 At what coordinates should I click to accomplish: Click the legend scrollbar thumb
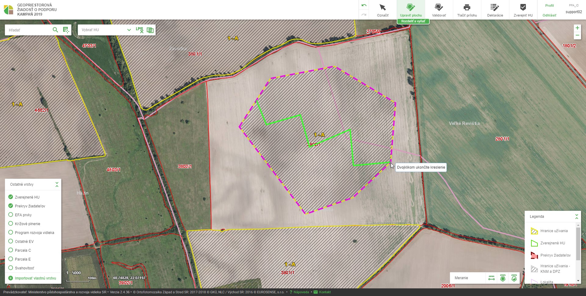coord(578,244)
